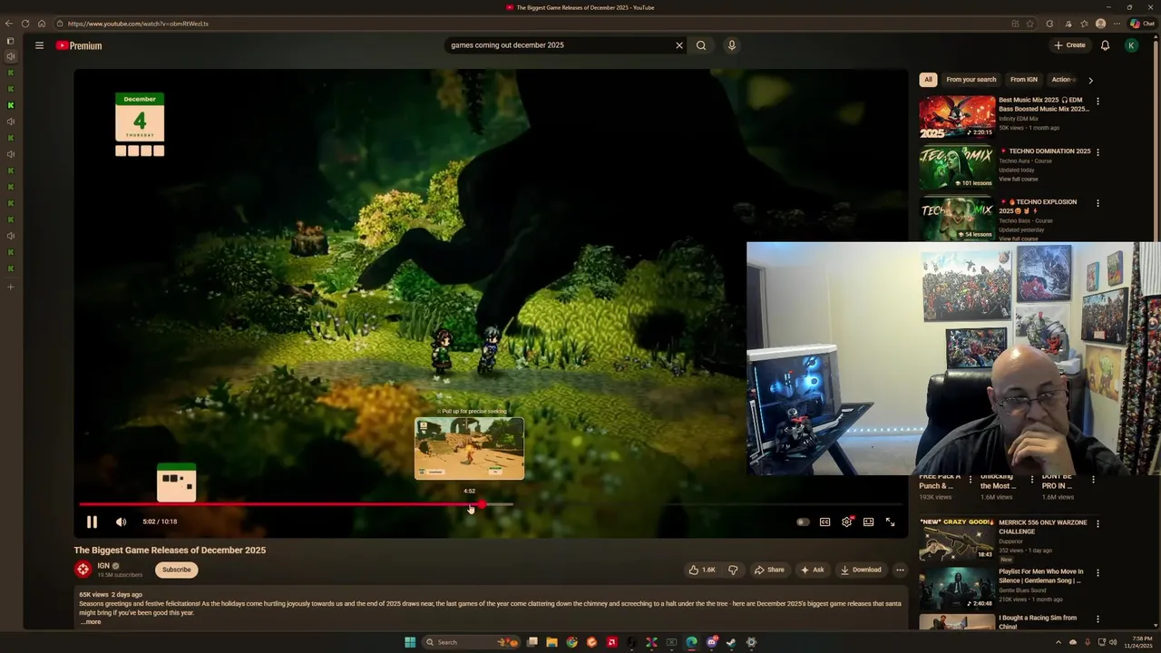Open the YouTube notifications bell

[x=1105, y=45]
